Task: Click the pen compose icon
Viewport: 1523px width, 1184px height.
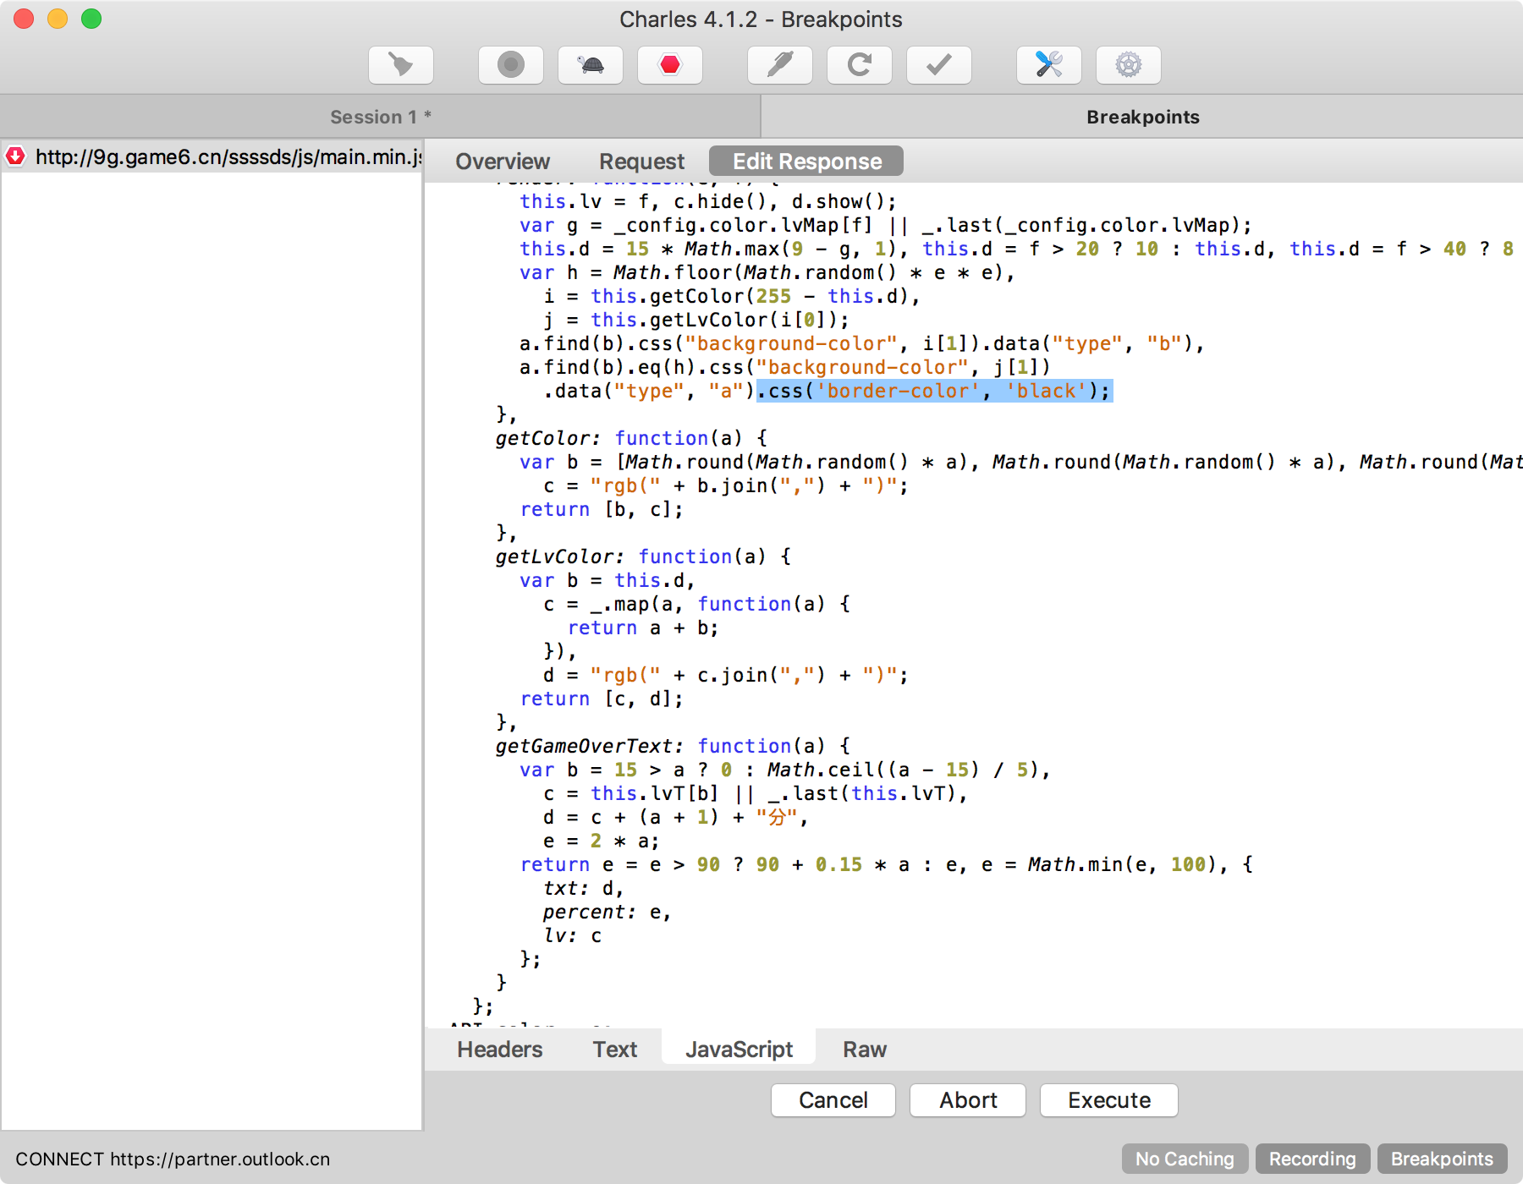Action: (779, 65)
